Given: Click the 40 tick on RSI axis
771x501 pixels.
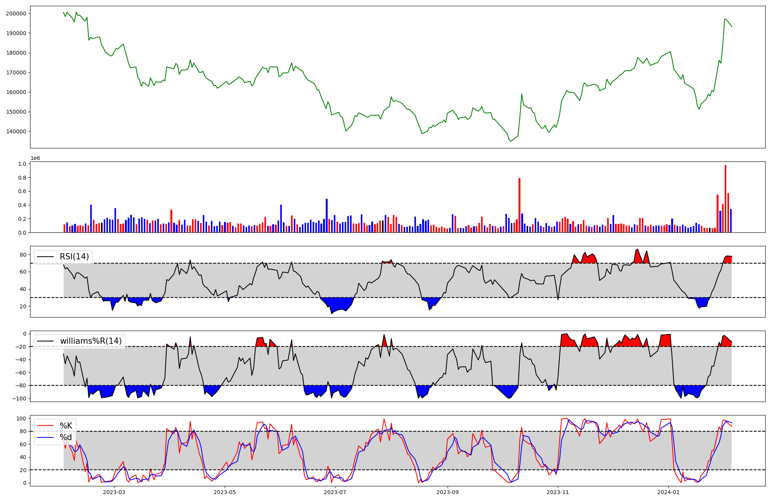Looking at the screenshot, I should (x=23, y=289).
